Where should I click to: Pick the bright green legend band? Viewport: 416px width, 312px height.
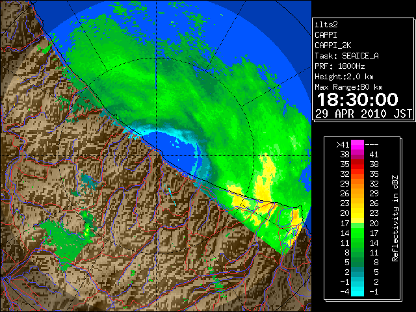[357, 233]
